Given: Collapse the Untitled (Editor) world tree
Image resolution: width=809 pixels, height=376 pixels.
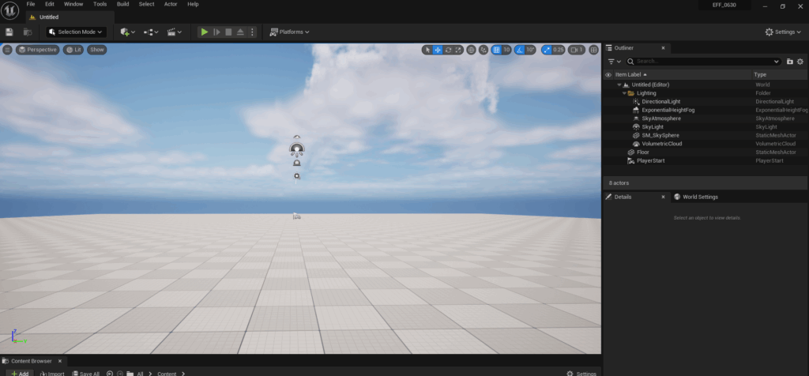Looking at the screenshot, I should pos(619,85).
